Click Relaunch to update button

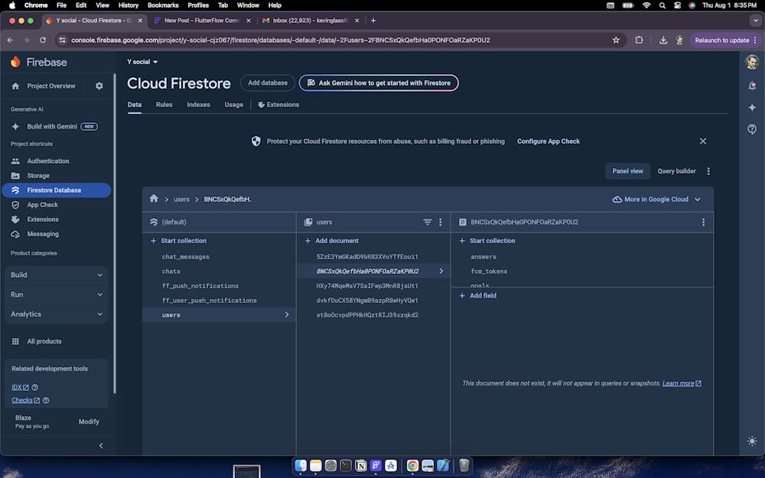point(725,40)
